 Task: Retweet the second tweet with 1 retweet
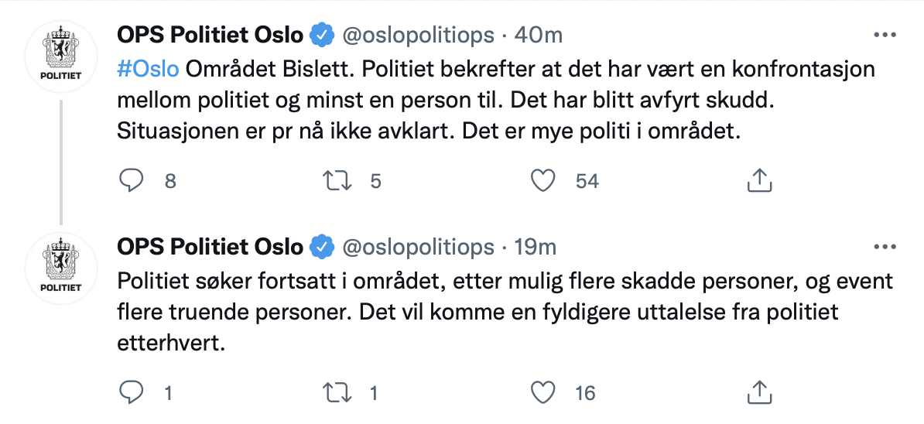[x=337, y=392]
